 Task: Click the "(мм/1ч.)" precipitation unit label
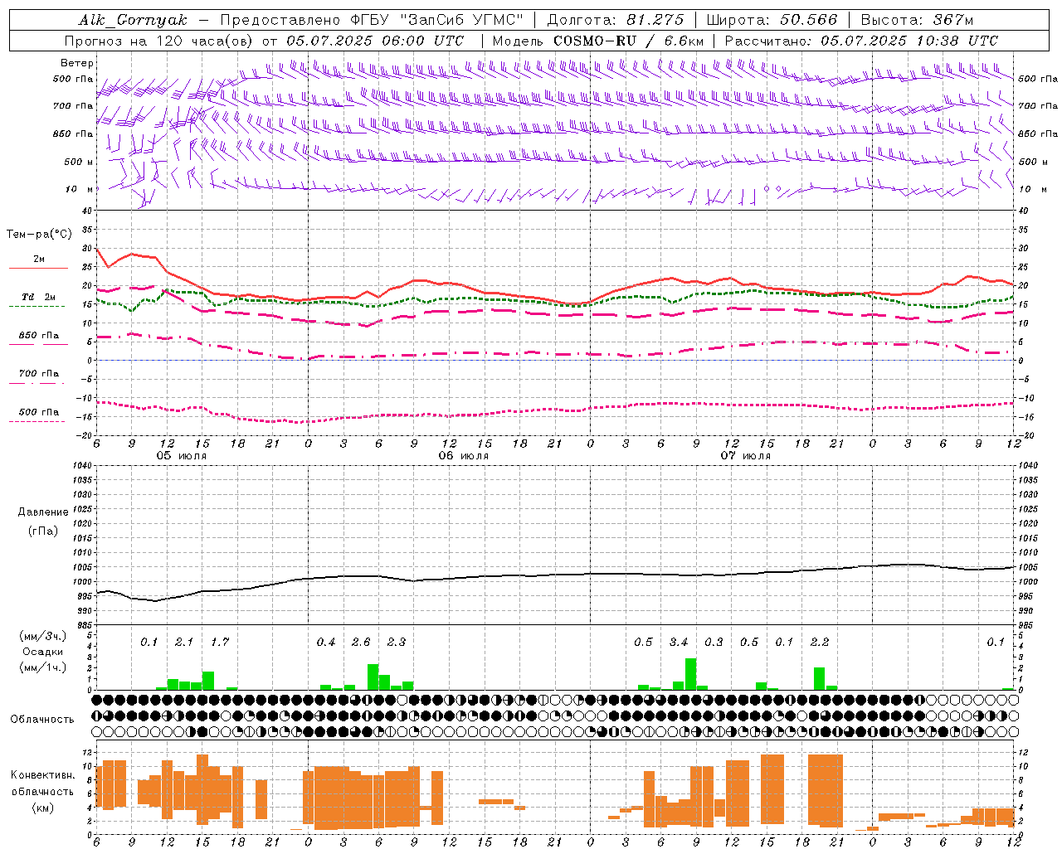[x=43, y=667]
